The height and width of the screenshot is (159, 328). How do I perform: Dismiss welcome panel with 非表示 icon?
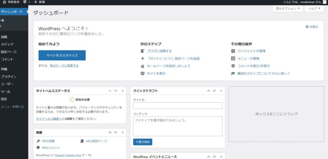tap(307, 27)
